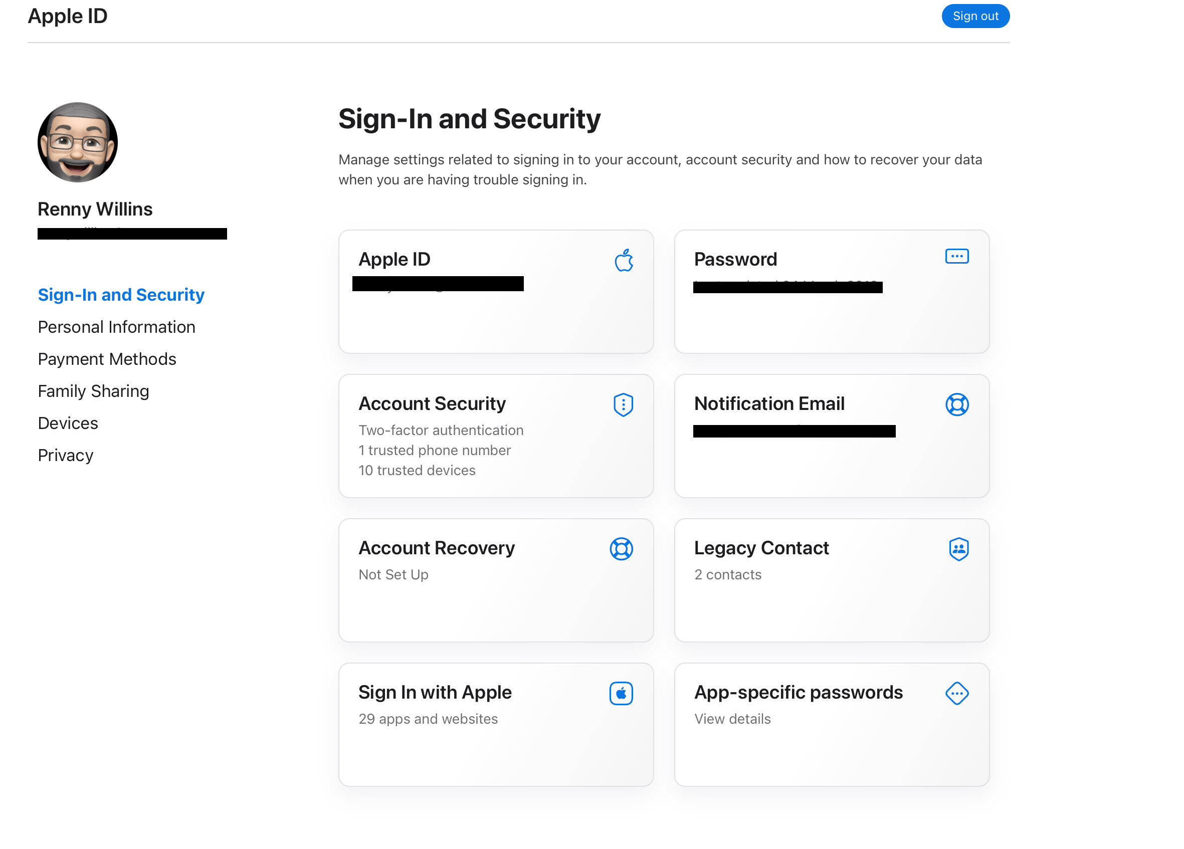Open the Devices section
This screenshot has height=849, width=1184.
coord(67,423)
